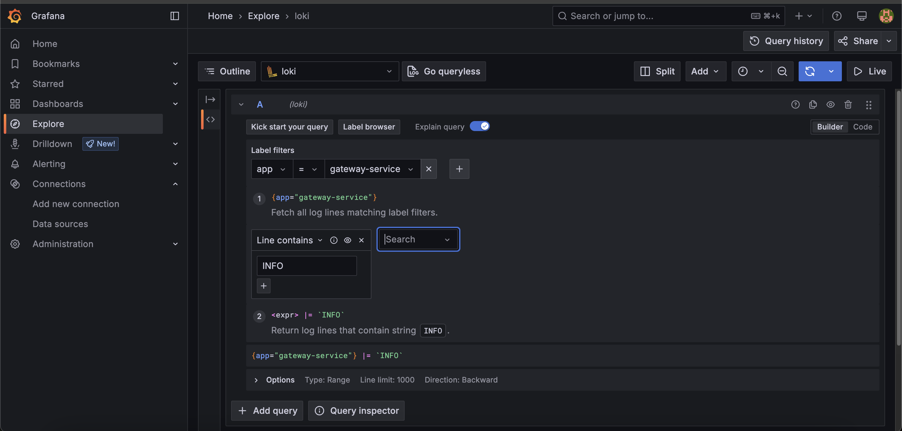Turn off the Explain query switch
The width and height of the screenshot is (902, 431).
click(480, 126)
